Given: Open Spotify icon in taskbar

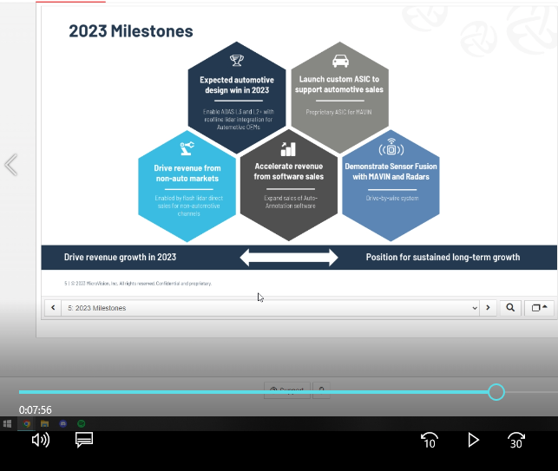Looking at the screenshot, I should 81,423.
